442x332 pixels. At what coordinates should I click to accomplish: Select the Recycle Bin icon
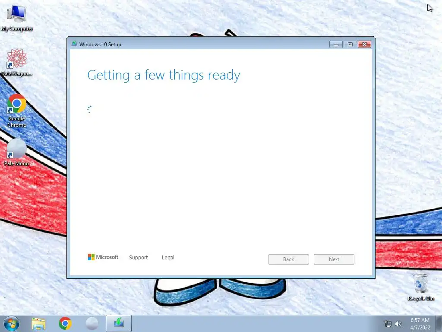(420, 287)
